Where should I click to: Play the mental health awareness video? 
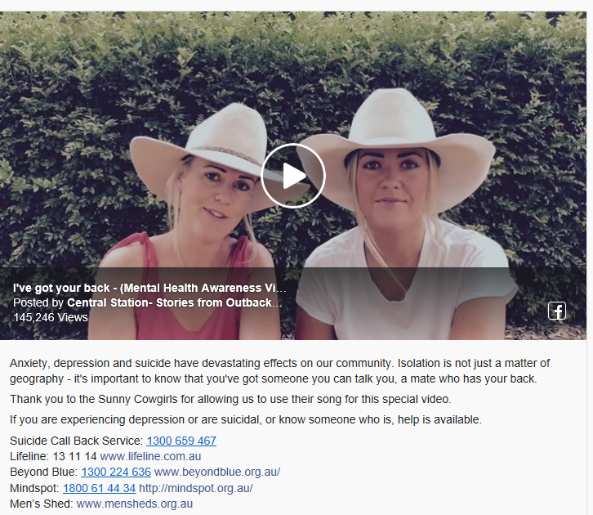click(x=293, y=176)
